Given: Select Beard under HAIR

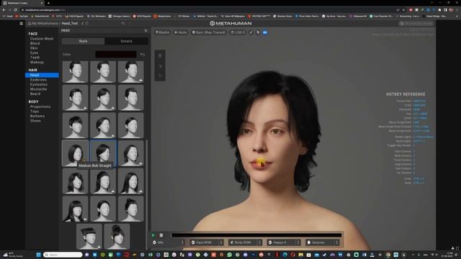Looking at the screenshot, I should tap(35, 94).
